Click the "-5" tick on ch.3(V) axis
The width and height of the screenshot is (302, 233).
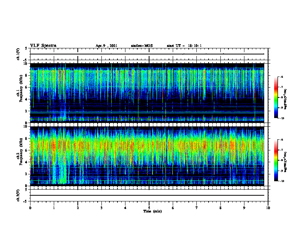click(x=26, y=201)
